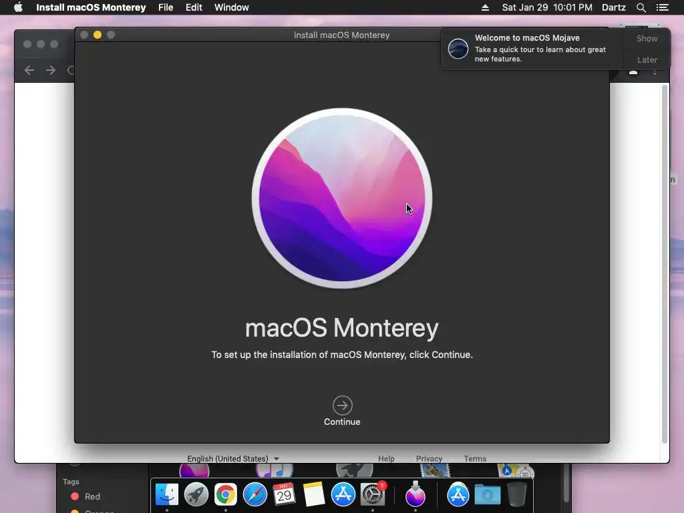Image resolution: width=684 pixels, height=513 pixels.
Task: Open Spotlight search magnifier icon
Action: (x=641, y=7)
